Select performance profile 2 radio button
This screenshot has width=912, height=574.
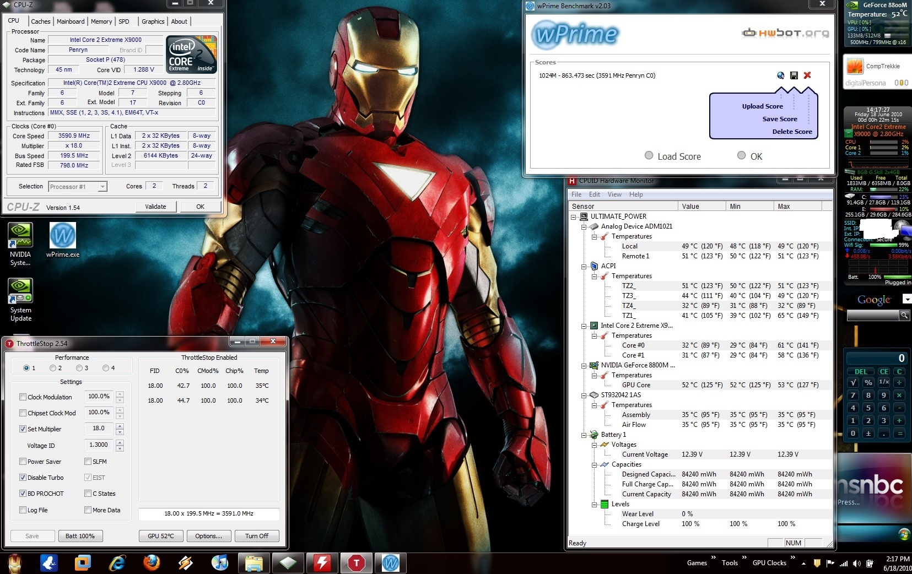[x=53, y=368]
